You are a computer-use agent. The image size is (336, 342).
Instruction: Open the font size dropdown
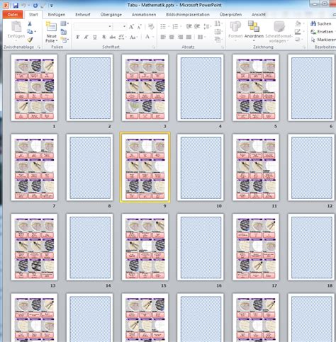tap(124, 26)
